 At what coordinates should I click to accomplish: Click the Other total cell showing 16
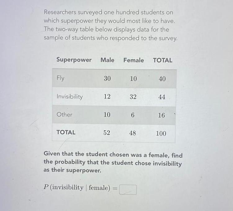coord(161,115)
